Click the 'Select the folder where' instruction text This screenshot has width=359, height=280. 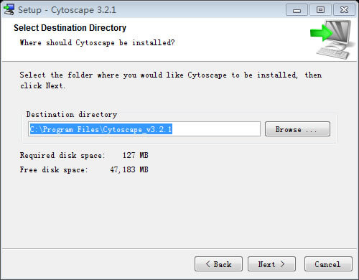click(x=170, y=80)
